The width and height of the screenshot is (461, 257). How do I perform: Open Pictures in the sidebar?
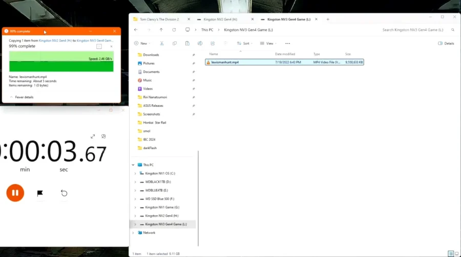[149, 63]
